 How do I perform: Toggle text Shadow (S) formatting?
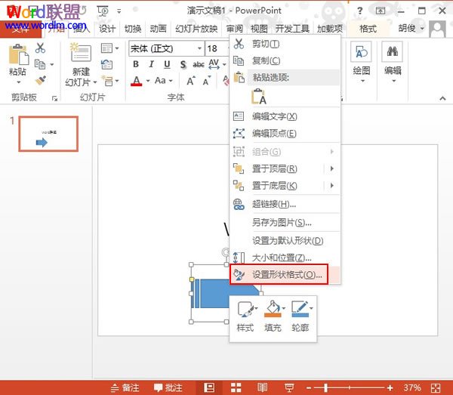[183, 64]
